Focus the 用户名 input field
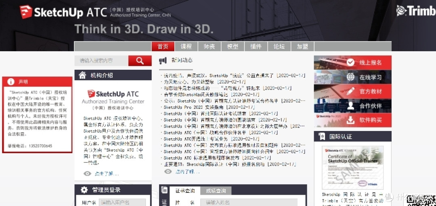This screenshot has height=206, width=436. pyautogui.click(x=122, y=202)
